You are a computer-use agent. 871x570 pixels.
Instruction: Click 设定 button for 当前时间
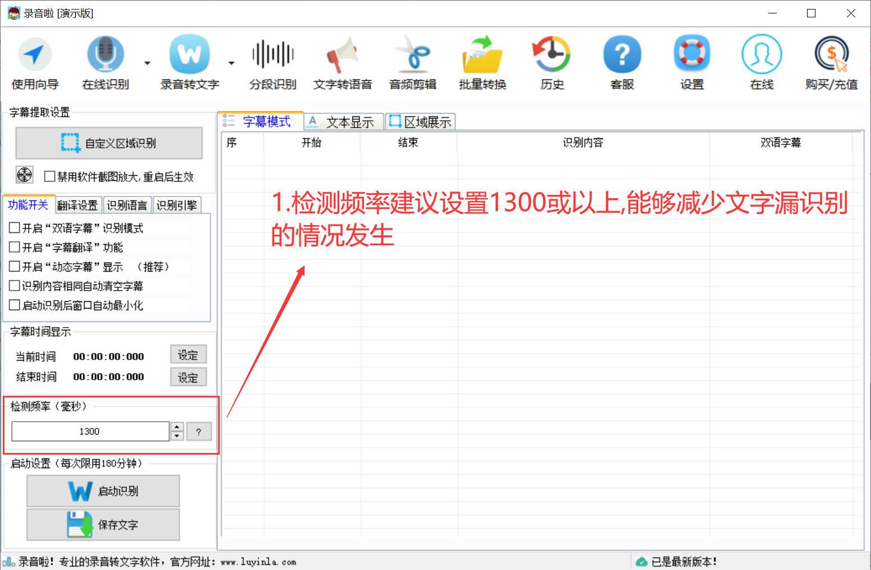pos(188,355)
